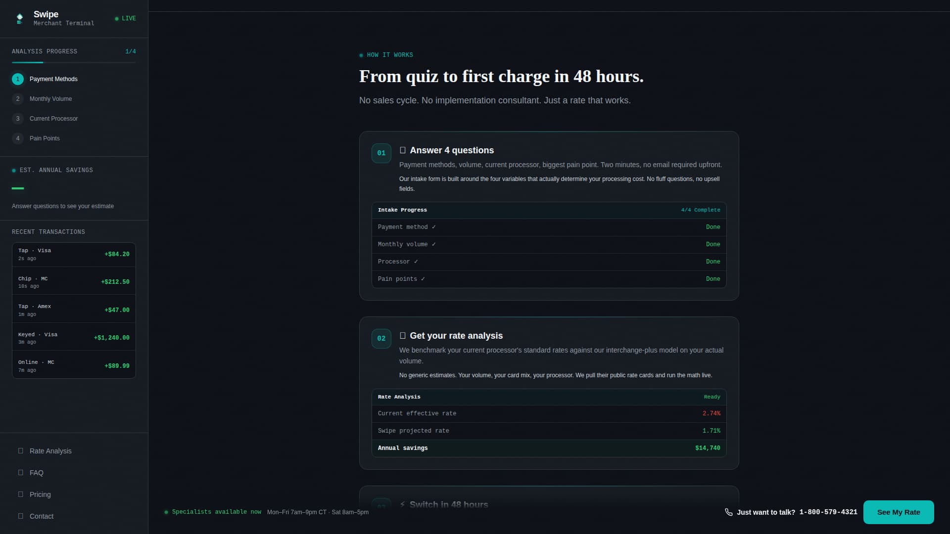Click the Monthly volume intake row

(549, 245)
